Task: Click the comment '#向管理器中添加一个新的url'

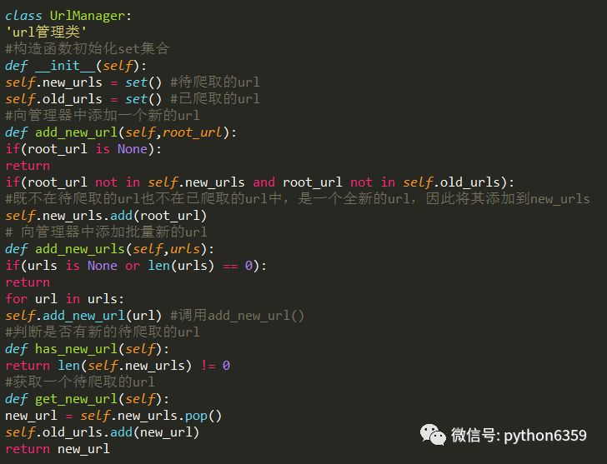Action: [103, 115]
